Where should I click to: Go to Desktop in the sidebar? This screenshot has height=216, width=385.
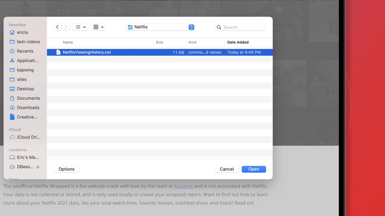click(25, 89)
